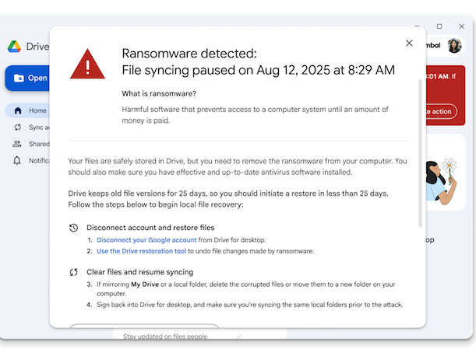This screenshot has height=356, width=476.
Task: Open the user profile avatar
Action: point(455,46)
